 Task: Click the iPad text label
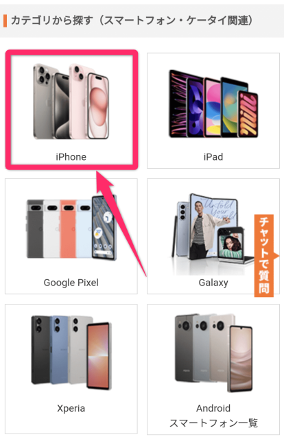coord(213,157)
